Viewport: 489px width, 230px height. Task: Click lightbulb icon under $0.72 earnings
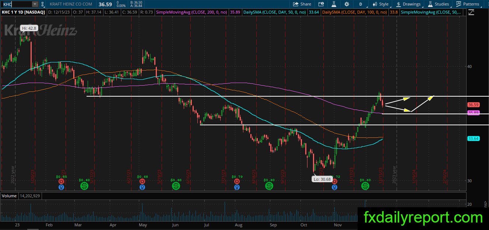coord(334,187)
